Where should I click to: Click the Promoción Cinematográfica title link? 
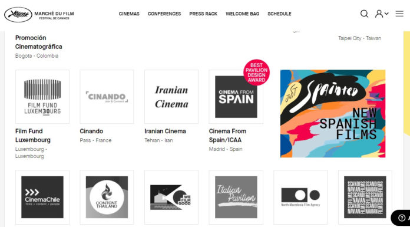point(39,42)
